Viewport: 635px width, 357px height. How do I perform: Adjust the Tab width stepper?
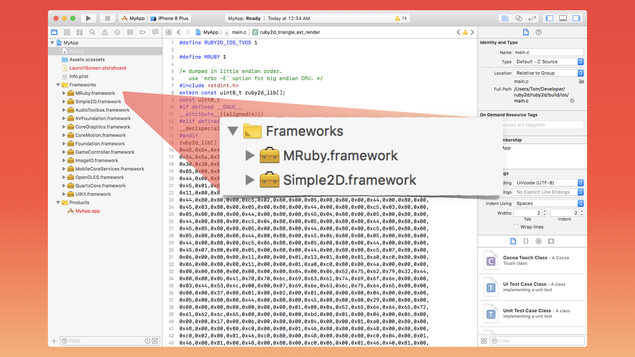pyautogui.click(x=545, y=213)
